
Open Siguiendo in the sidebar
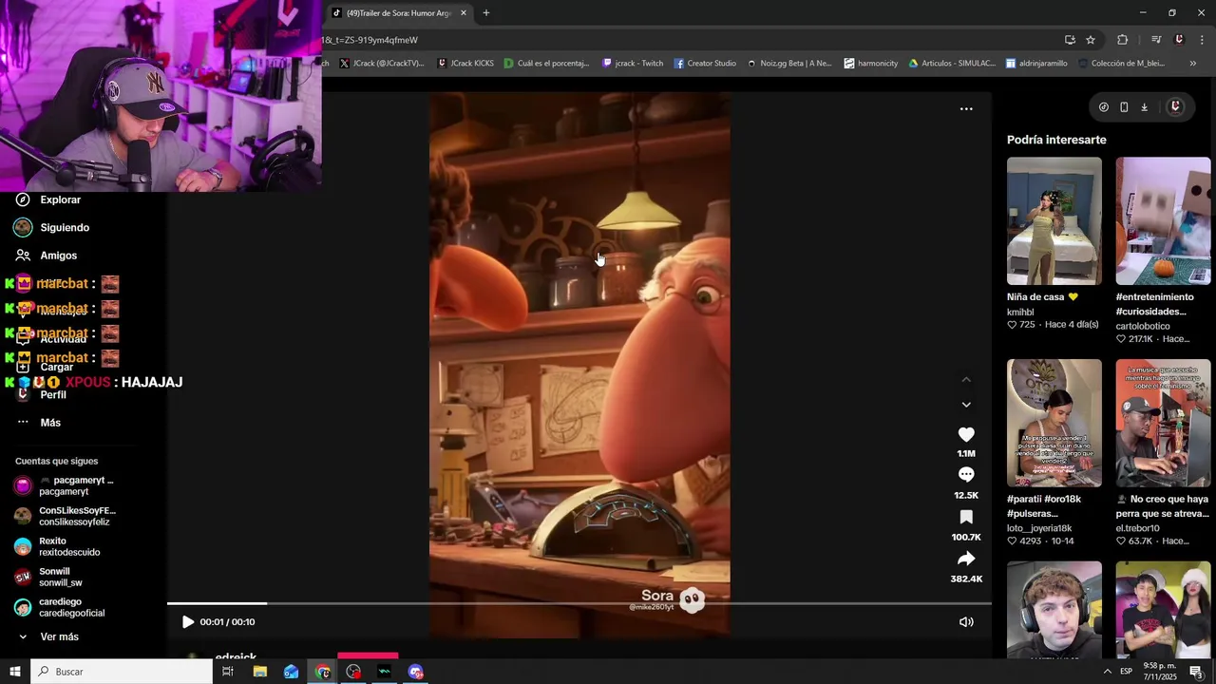pos(65,228)
